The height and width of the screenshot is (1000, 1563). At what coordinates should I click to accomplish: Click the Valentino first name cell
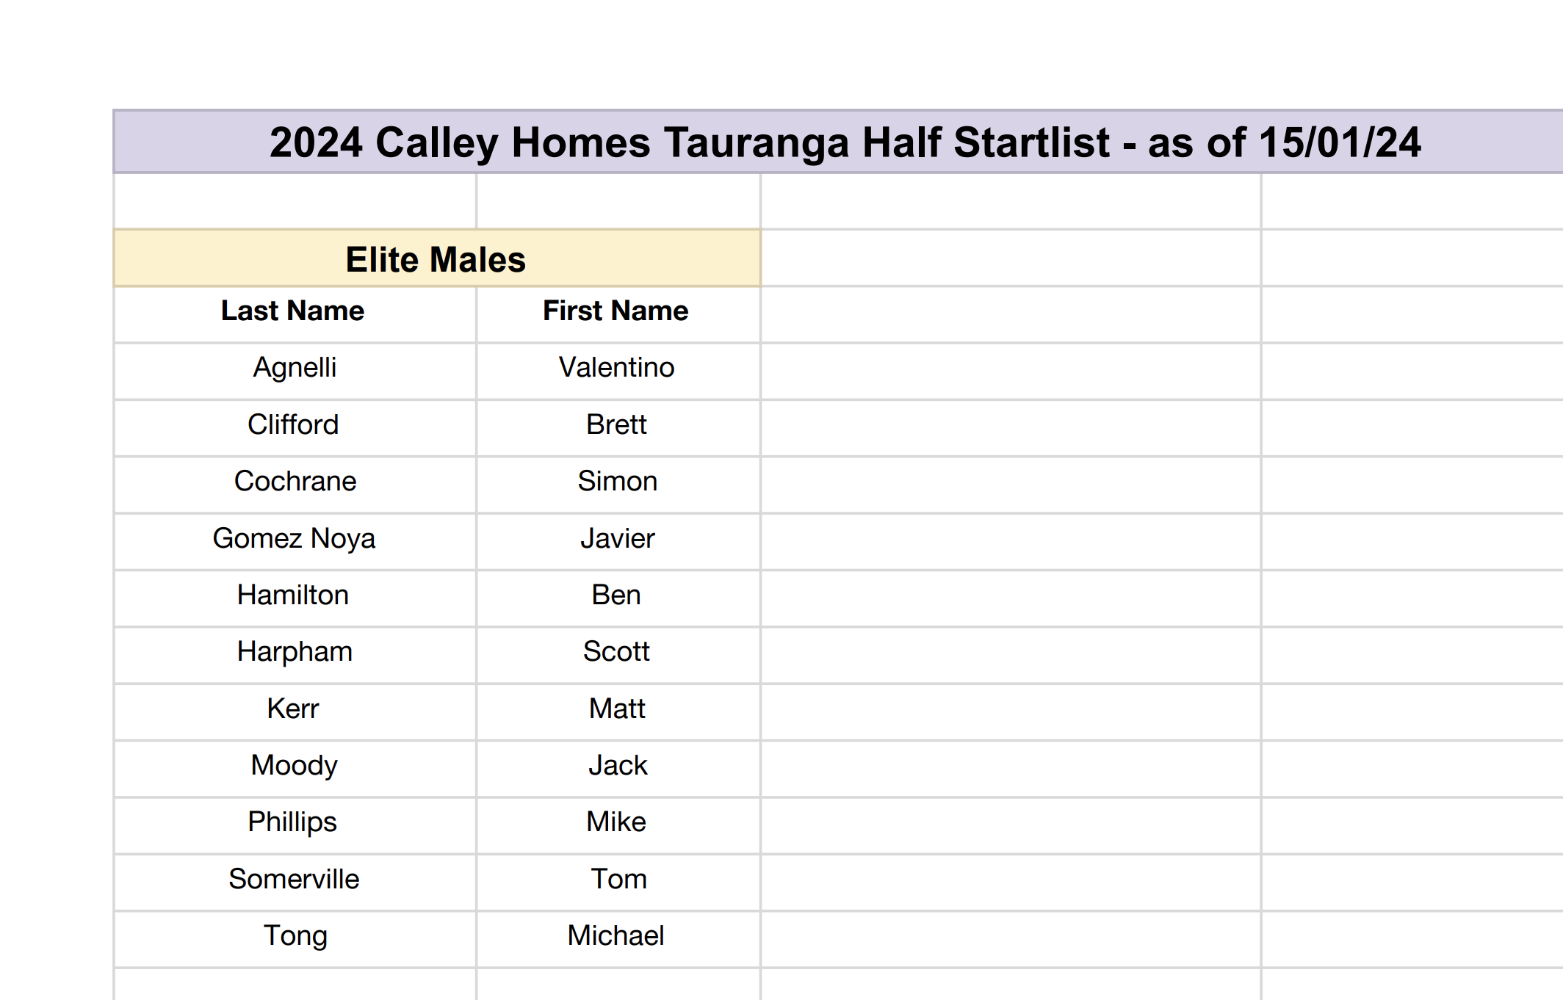616,368
